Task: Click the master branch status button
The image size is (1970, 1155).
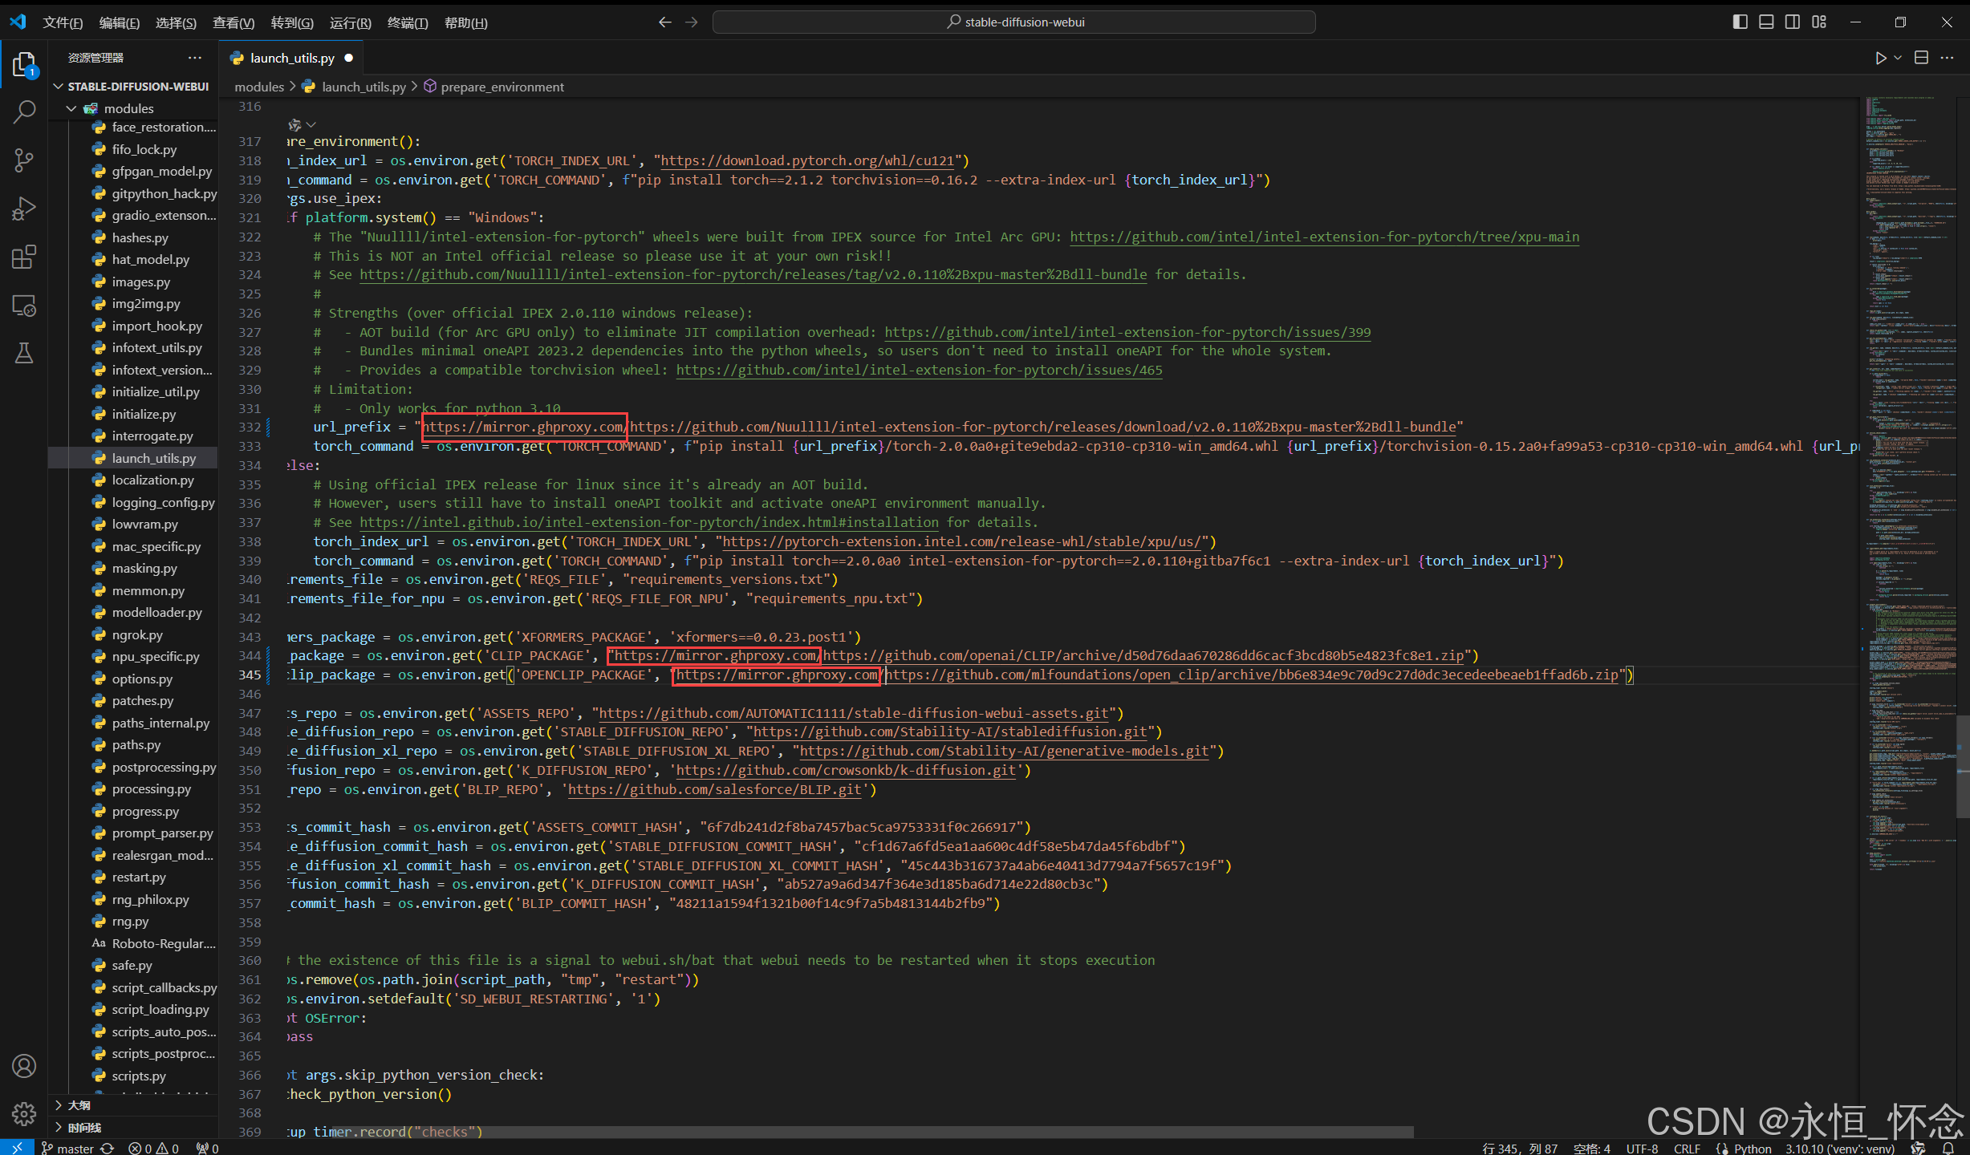Action: (x=68, y=1149)
